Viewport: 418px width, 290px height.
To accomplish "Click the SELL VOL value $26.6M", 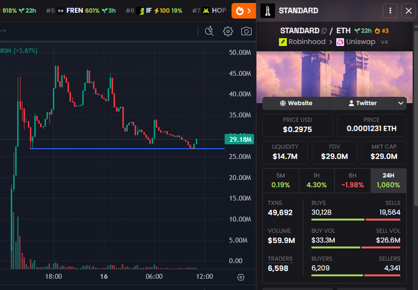I will [x=388, y=240].
